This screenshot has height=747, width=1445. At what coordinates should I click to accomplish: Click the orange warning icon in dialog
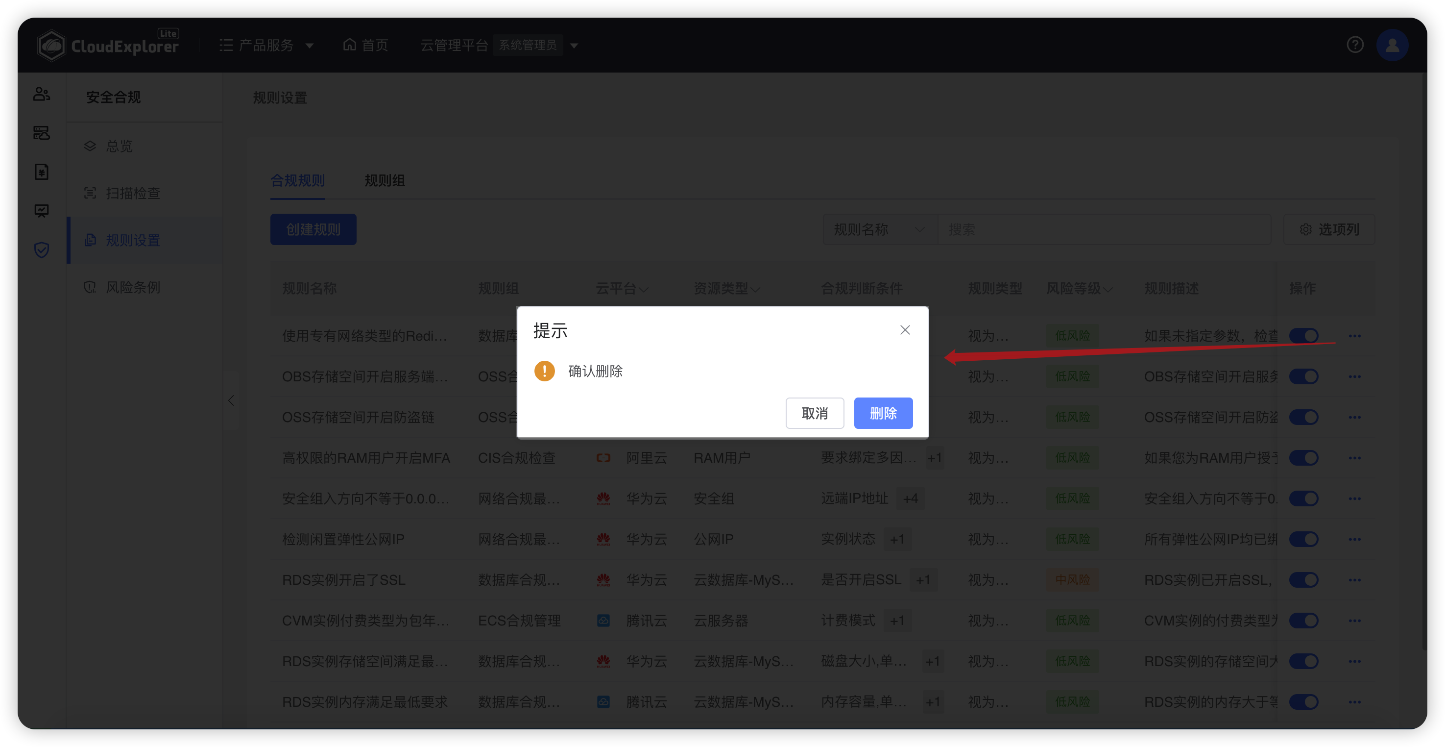point(544,371)
